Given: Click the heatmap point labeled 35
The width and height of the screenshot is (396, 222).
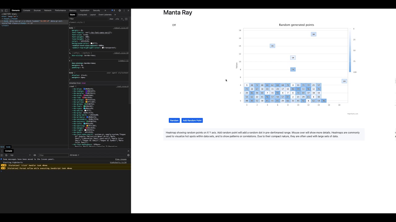Looking at the screenshot, I should (273, 46).
